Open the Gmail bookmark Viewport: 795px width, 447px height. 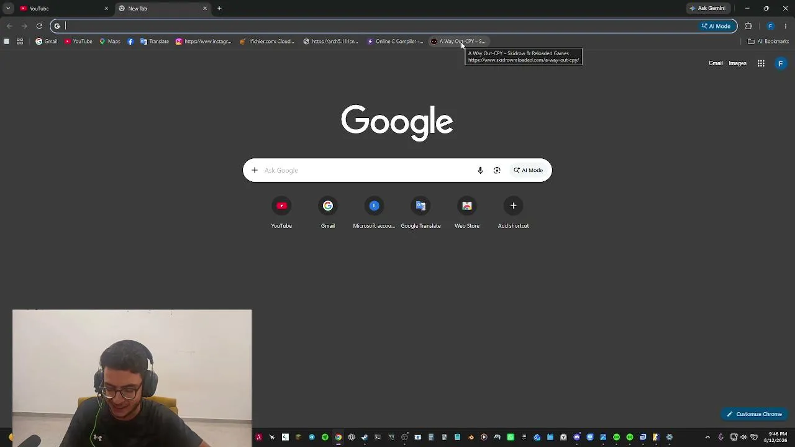[x=46, y=42]
